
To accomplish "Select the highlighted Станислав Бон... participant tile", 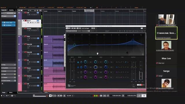I will [x=166, y=33].
